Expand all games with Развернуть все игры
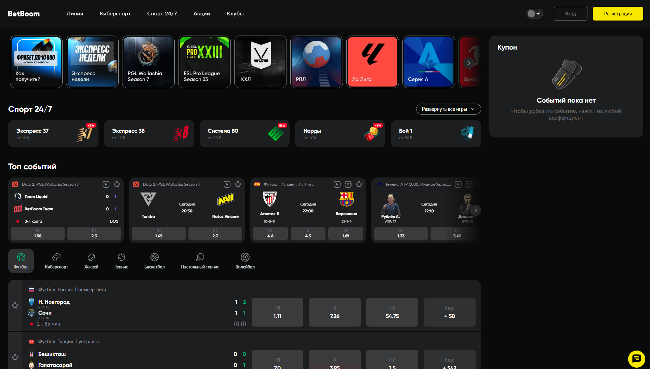 [448, 109]
